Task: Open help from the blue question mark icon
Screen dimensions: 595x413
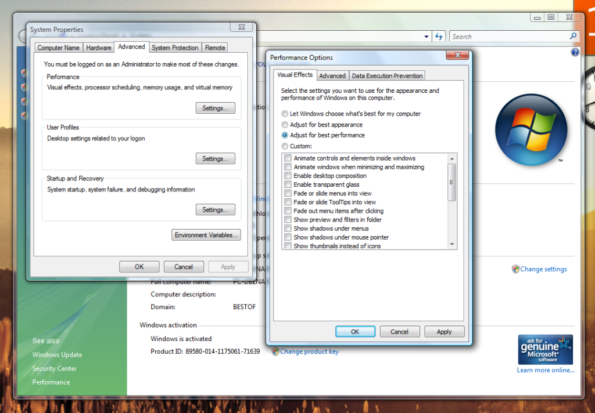Action: (x=575, y=52)
